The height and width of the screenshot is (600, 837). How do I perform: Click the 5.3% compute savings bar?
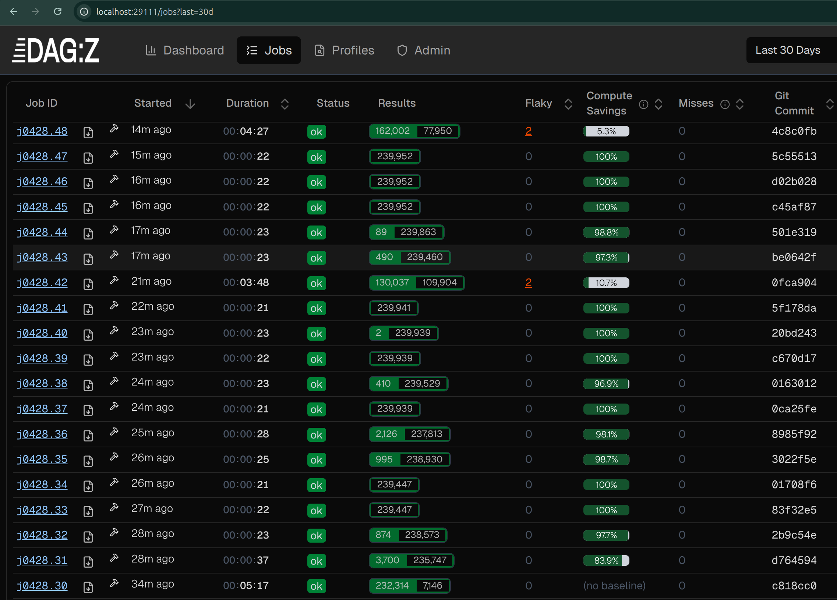pos(606,131)
